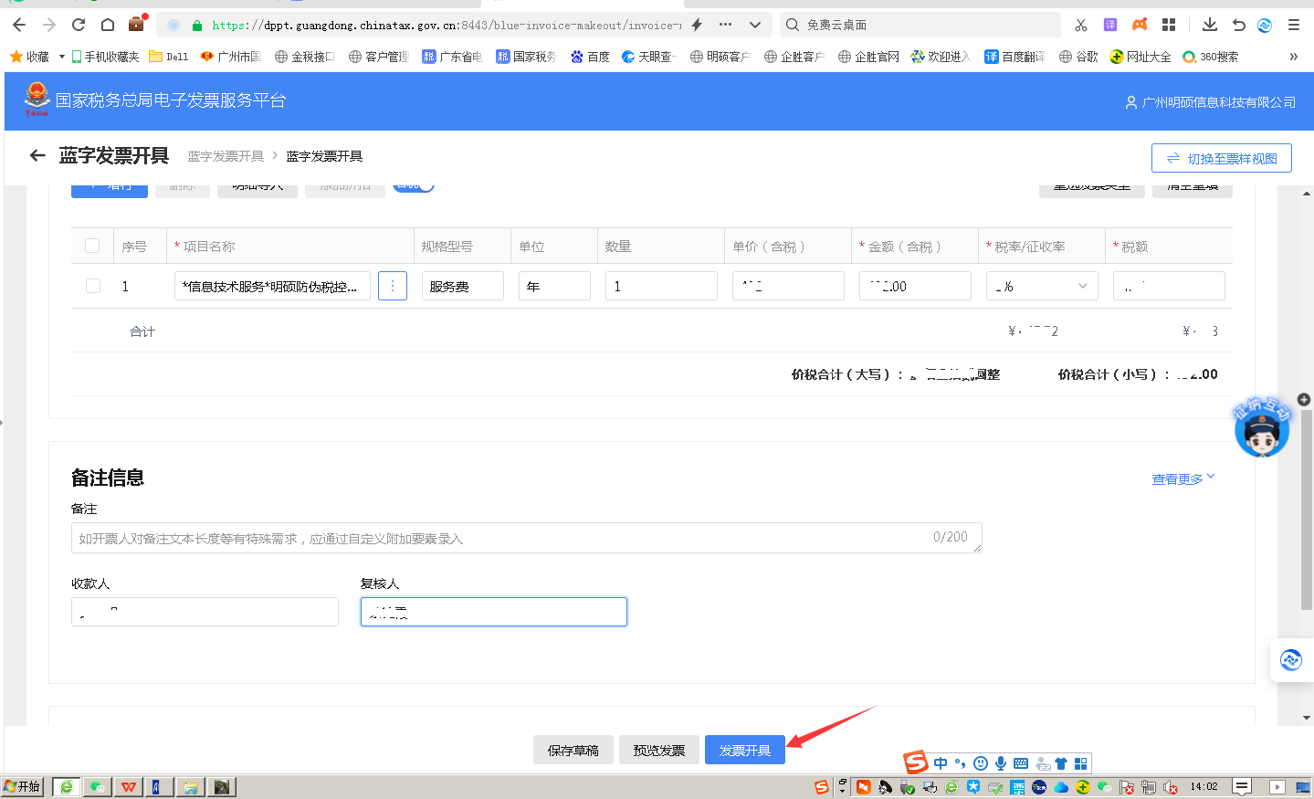
Task: Expand 查看更多 in remarks section
Action: [1183, 478]
